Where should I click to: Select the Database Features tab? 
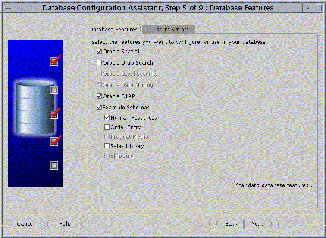[x=113, y=30]
